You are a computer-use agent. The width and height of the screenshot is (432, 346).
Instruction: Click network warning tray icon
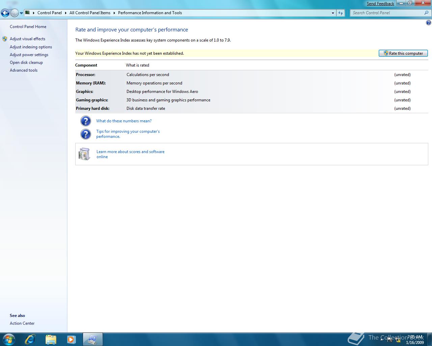398,340
